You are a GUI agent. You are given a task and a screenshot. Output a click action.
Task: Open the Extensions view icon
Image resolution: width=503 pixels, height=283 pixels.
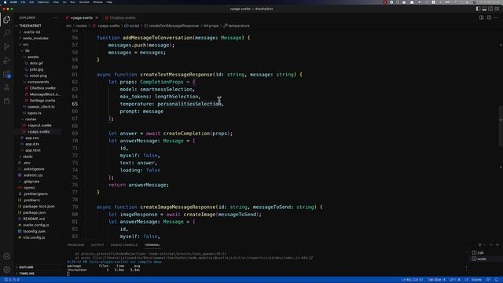tap(7, 74)
